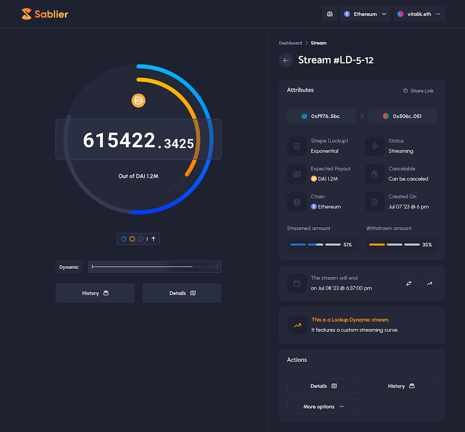Toggle the orange ring display option
The image size is (465, 432).
point(133,239)
